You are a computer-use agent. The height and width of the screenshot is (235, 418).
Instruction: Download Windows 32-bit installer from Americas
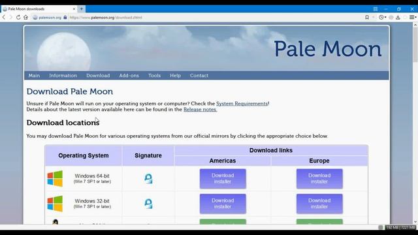pos(223,204)
